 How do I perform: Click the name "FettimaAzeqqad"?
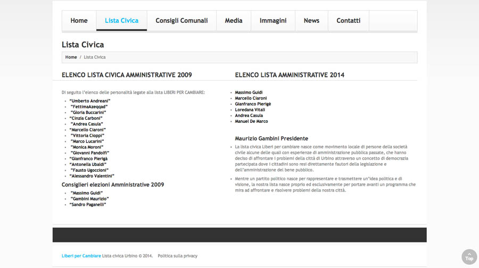[89, 106]
